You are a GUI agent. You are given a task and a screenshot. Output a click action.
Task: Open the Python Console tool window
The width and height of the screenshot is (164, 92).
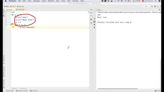tap(22, 91)
